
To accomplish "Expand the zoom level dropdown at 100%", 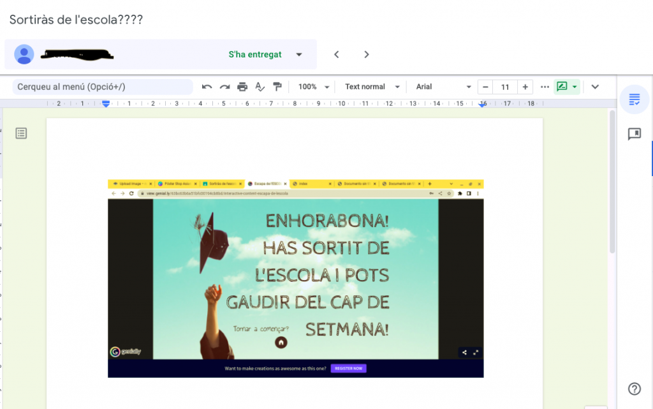I will coord(314,87).
